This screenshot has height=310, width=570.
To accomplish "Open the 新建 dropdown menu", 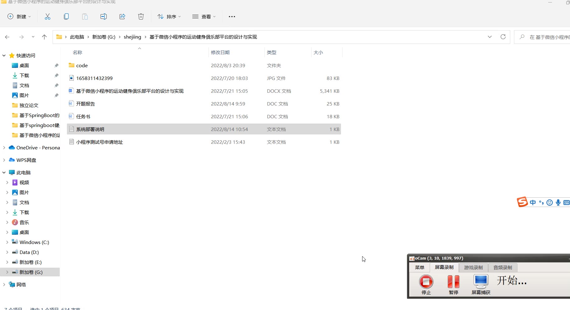I will tap(19, 16).
